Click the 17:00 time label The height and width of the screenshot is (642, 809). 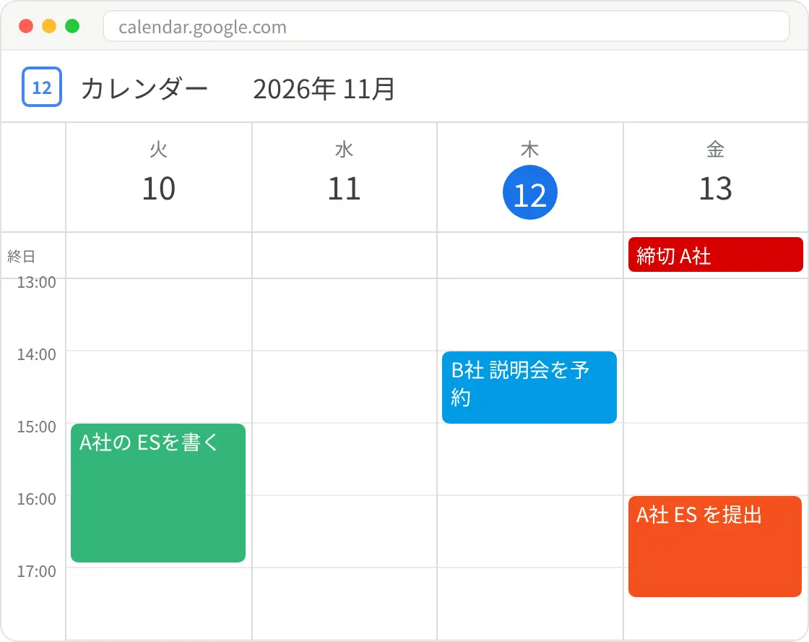[36, 571]
